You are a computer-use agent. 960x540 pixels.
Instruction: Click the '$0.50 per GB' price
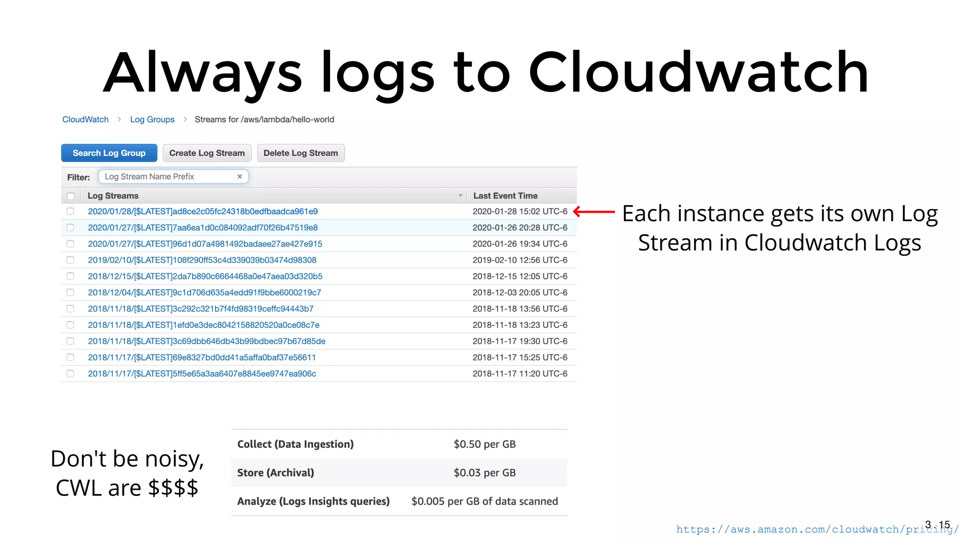[x=485, y=444]
